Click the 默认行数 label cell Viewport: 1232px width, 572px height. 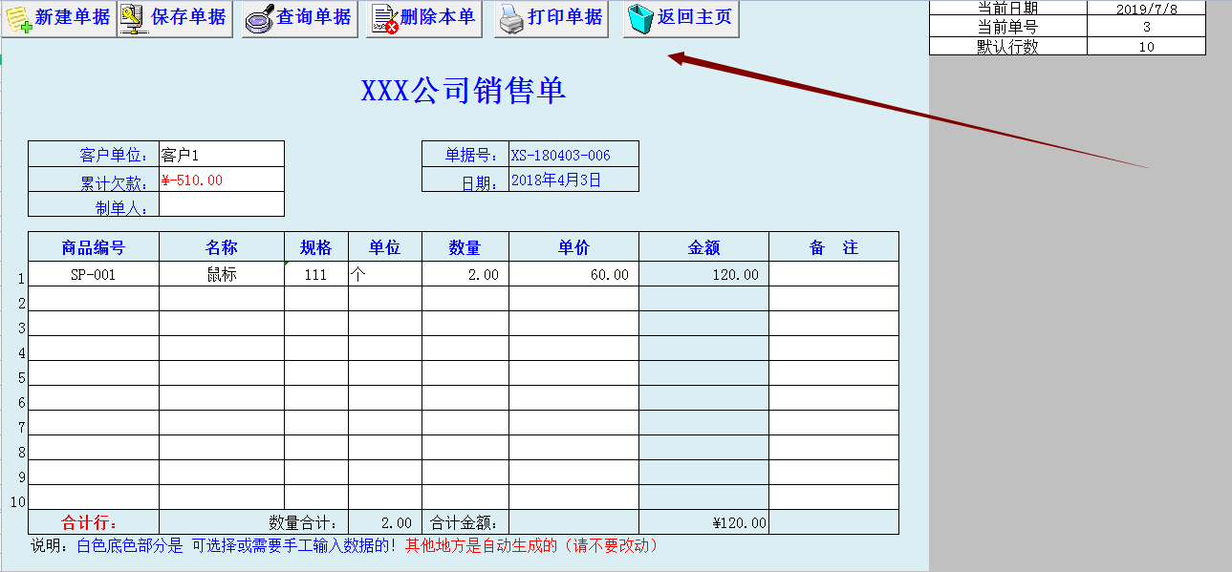click(1008, 46)
